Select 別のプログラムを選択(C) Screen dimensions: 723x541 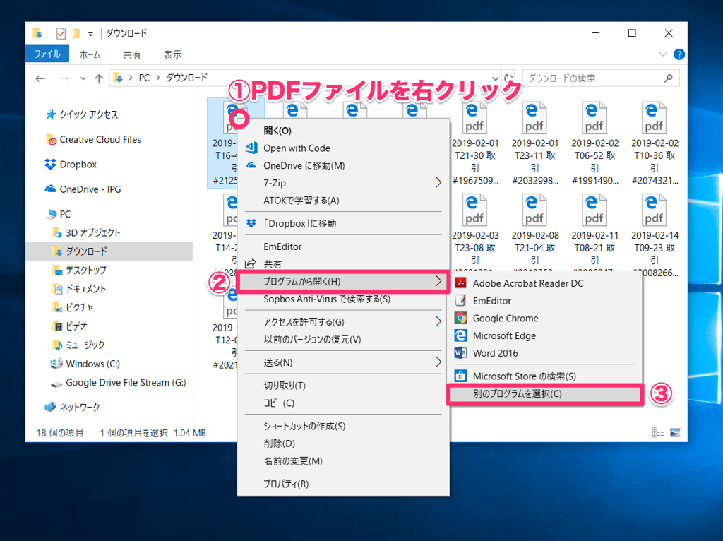[545, 394]
